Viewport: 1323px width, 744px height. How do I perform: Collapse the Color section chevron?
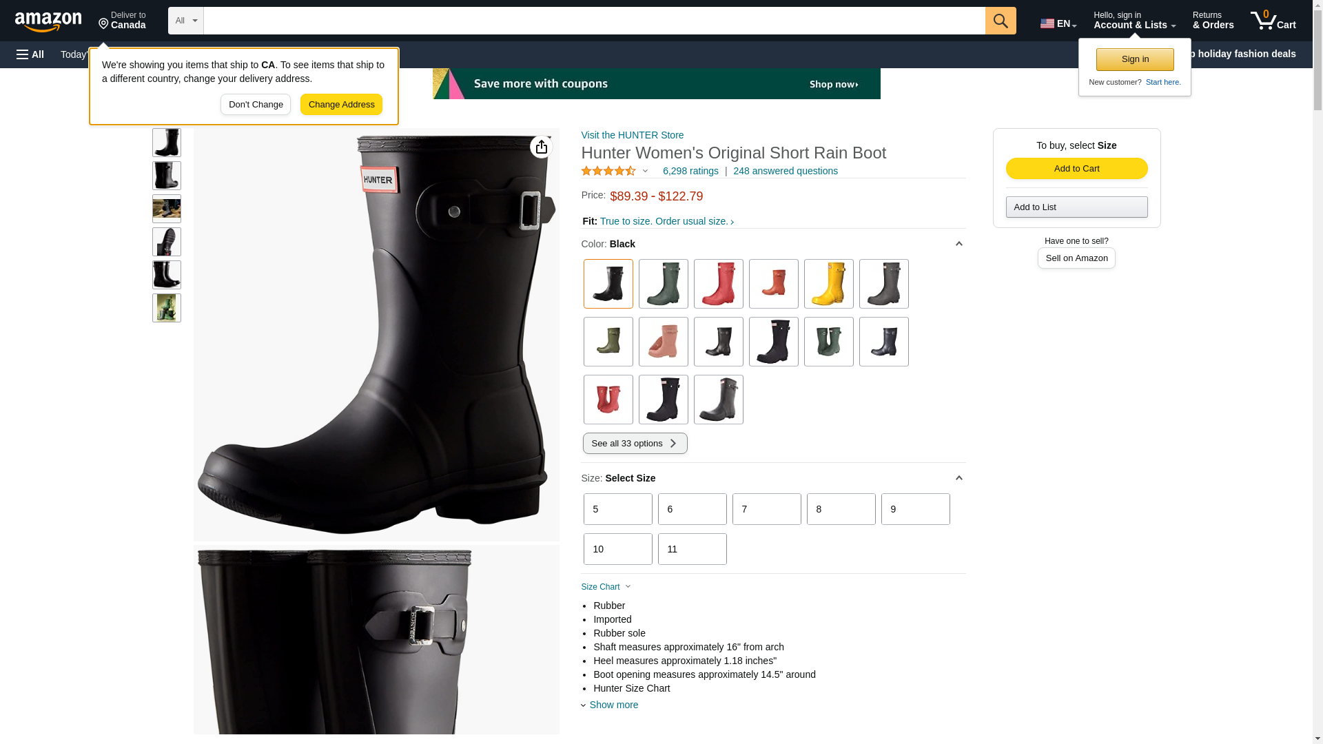coord(959,244)
